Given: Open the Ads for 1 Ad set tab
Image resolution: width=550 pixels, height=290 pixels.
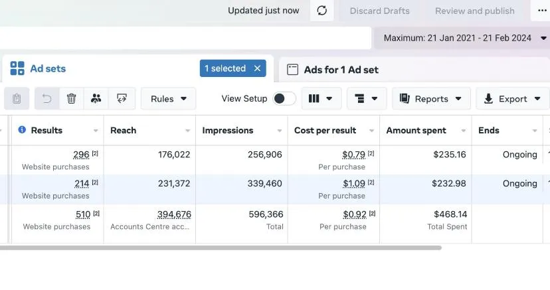Looking at the screenshot, I should 333,70.
